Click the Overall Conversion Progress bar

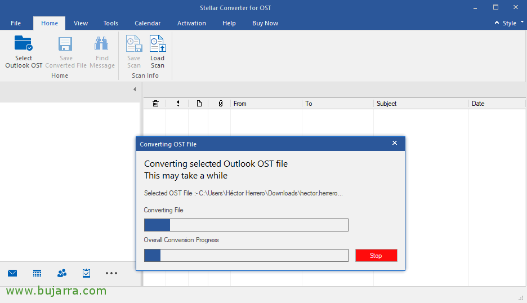(246, 256)
